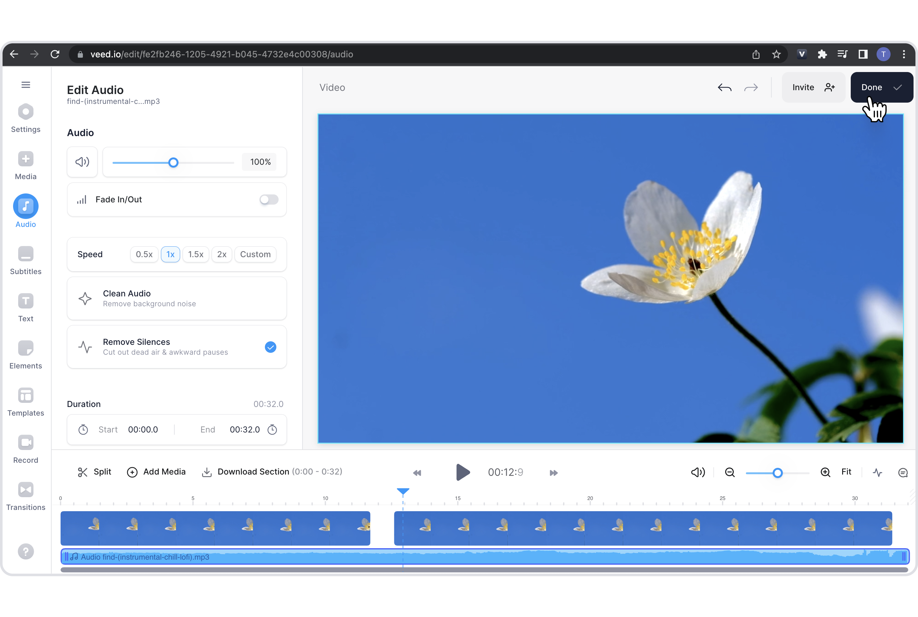918x617 pixels.
Task: Click the Split tool icon
Action: coord(81,472)
